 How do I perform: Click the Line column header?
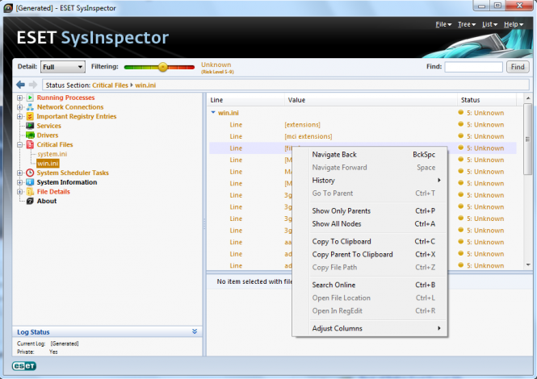click(245, 100)
